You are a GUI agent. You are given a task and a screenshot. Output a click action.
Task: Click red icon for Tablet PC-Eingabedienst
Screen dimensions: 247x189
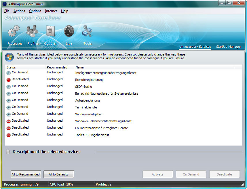point(9,135)
